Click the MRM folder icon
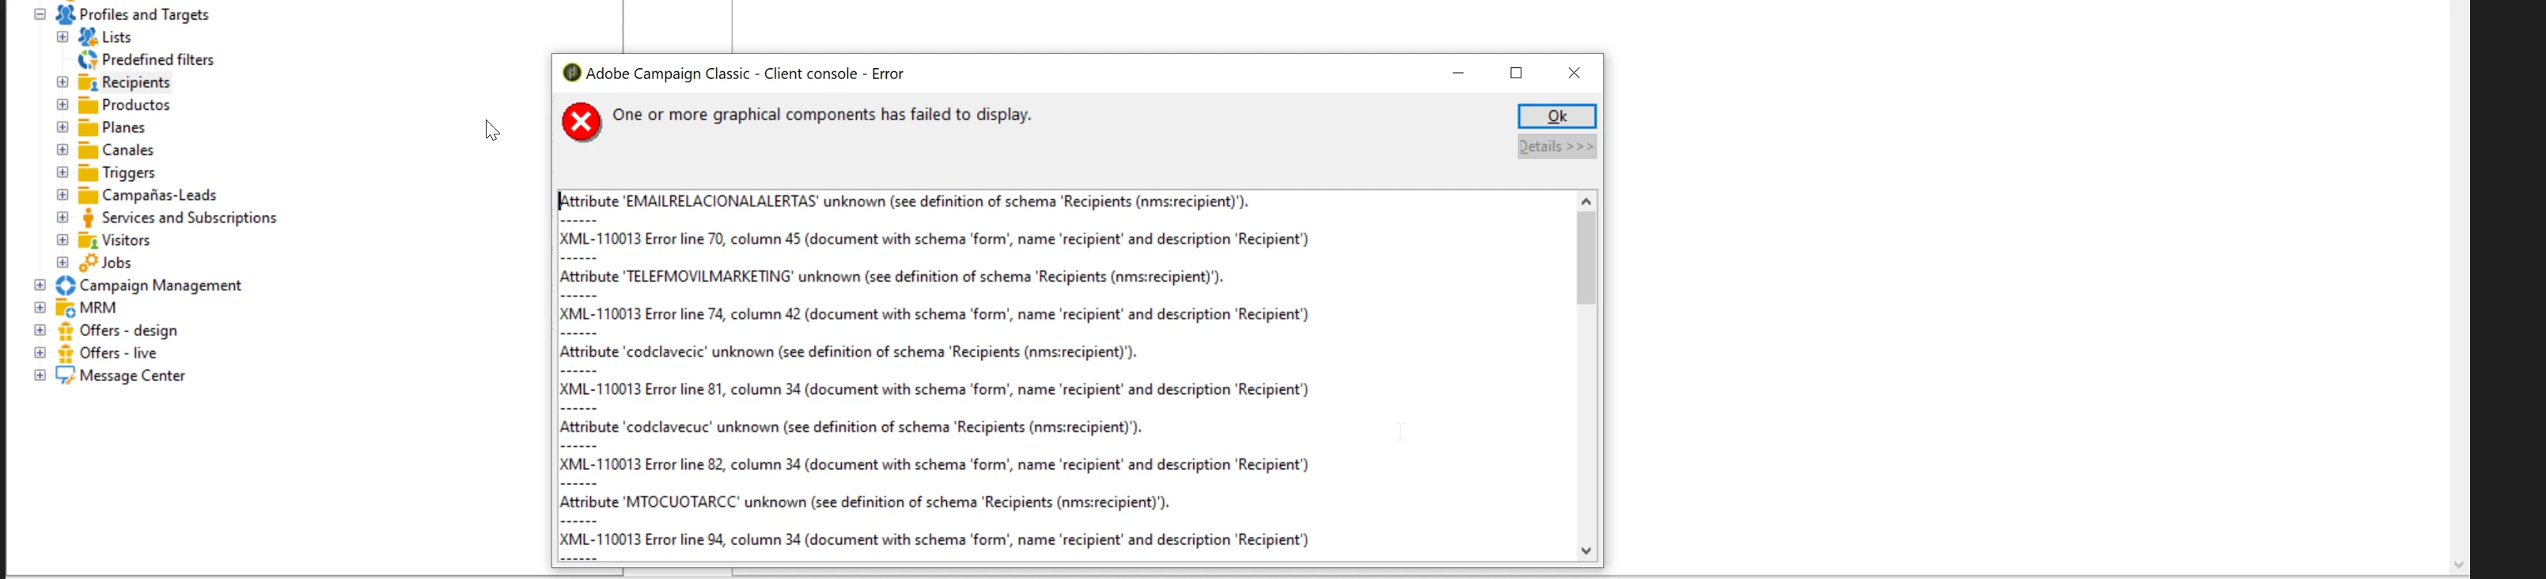The width and height of the screenshot is (2546, 579). tap(65, 308)
